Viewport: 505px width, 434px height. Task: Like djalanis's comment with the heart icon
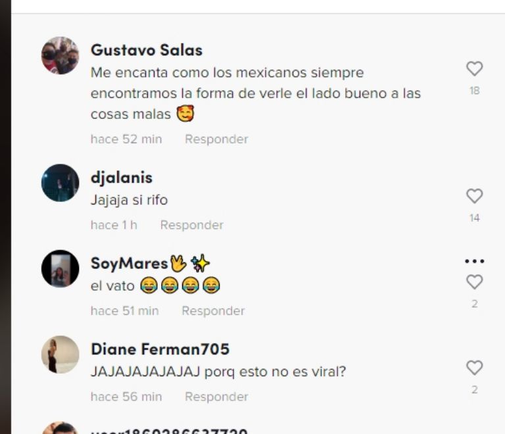point(474,196)
